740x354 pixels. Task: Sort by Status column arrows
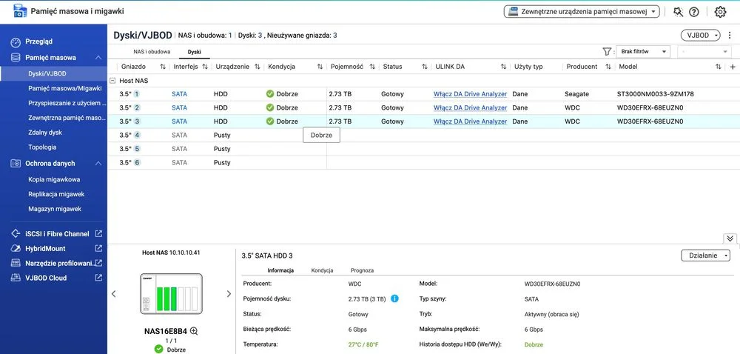point(425,67)
